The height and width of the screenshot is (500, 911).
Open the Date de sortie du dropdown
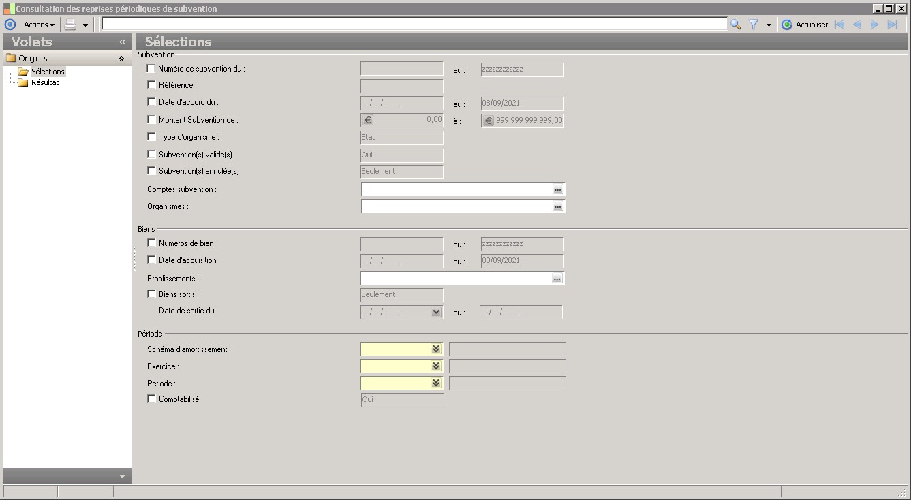coord(437,313)
